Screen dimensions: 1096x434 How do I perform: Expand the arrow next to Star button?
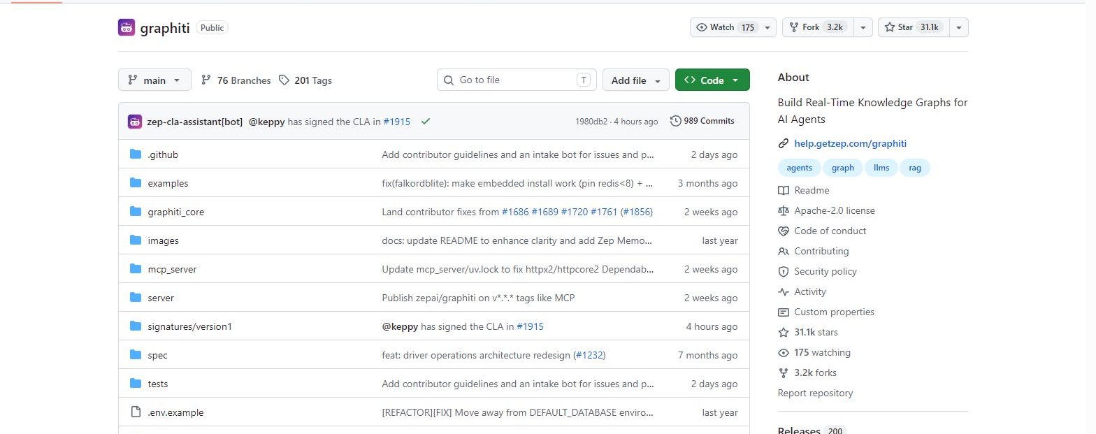(959, 27)
